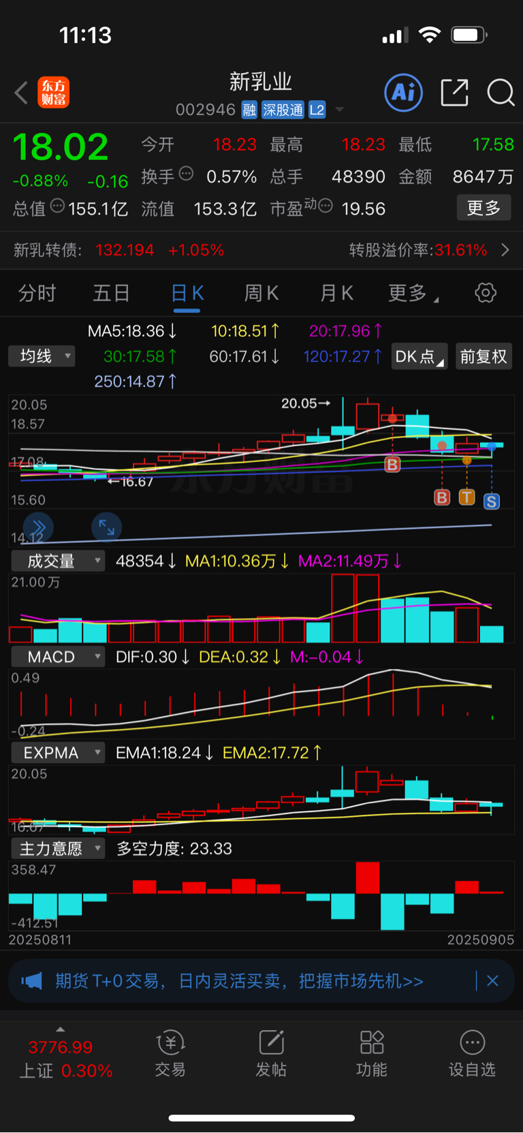The height and width of the screenshot is (1133, 523).
Task: Open the 交易 trade icon
Action: point(170,1053)
